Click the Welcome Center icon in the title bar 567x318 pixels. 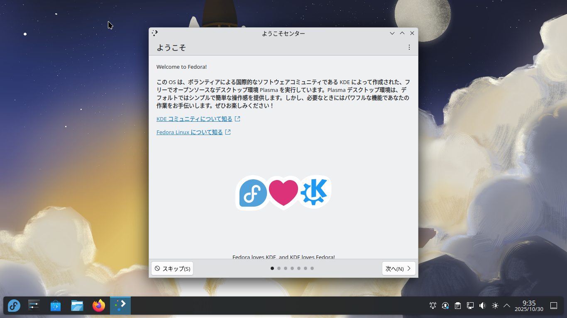[x=155, y=33]
